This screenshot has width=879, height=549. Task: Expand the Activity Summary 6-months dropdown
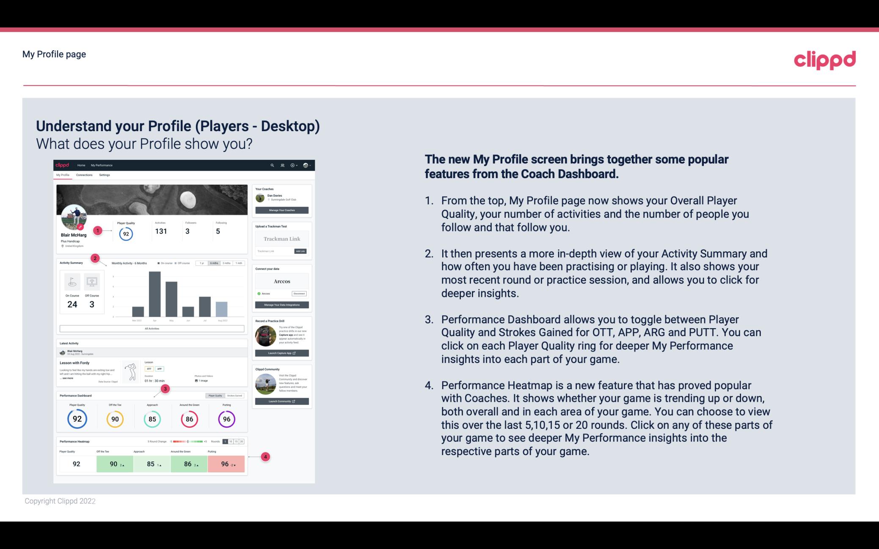pos(215,263)
